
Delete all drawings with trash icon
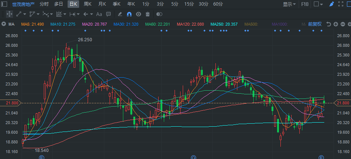[147, 14]
